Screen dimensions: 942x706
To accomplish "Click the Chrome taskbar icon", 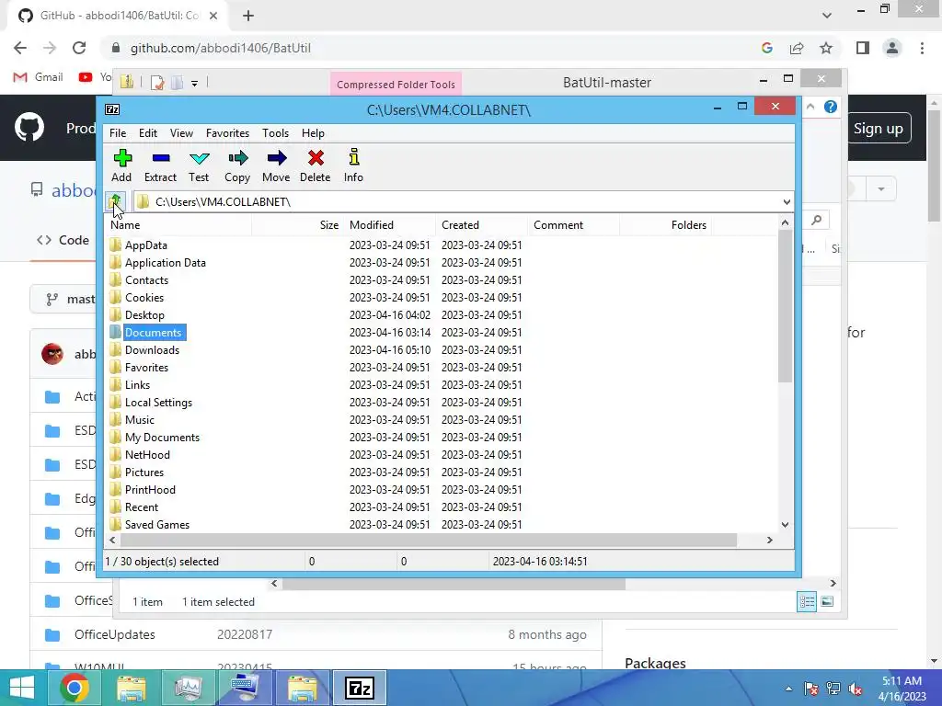I will pos(75,688).
